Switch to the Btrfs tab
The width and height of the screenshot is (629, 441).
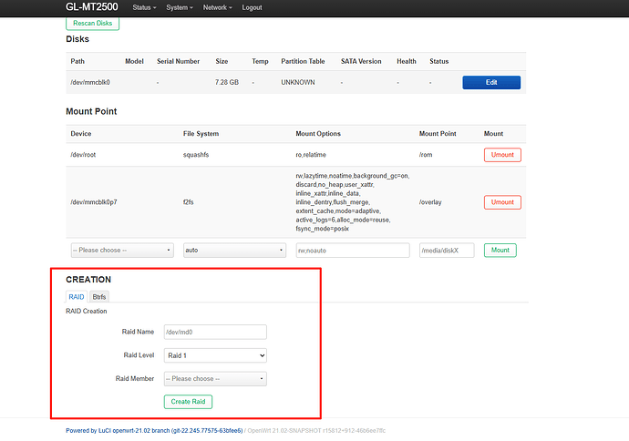pos(99,297)
